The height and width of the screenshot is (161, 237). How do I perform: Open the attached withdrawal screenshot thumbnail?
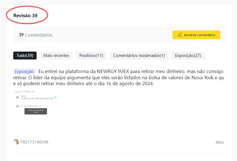pyautogui.click(x=36, y=103)
